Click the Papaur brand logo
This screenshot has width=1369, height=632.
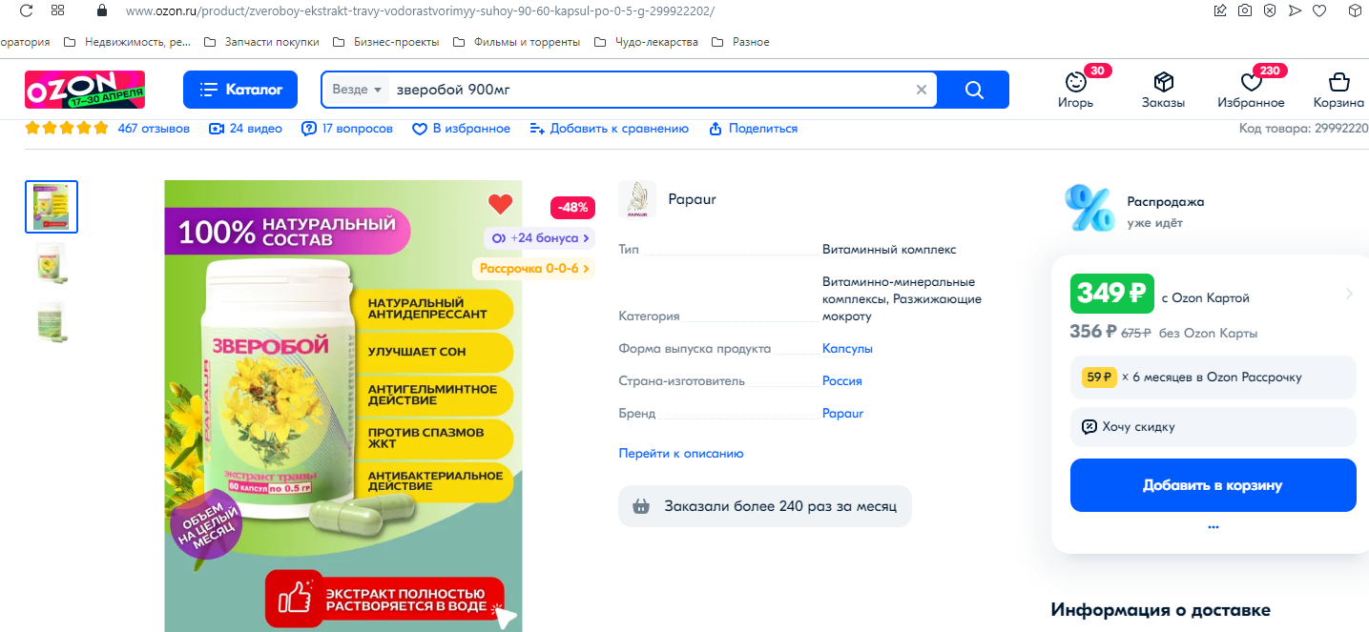click(637, 199)
